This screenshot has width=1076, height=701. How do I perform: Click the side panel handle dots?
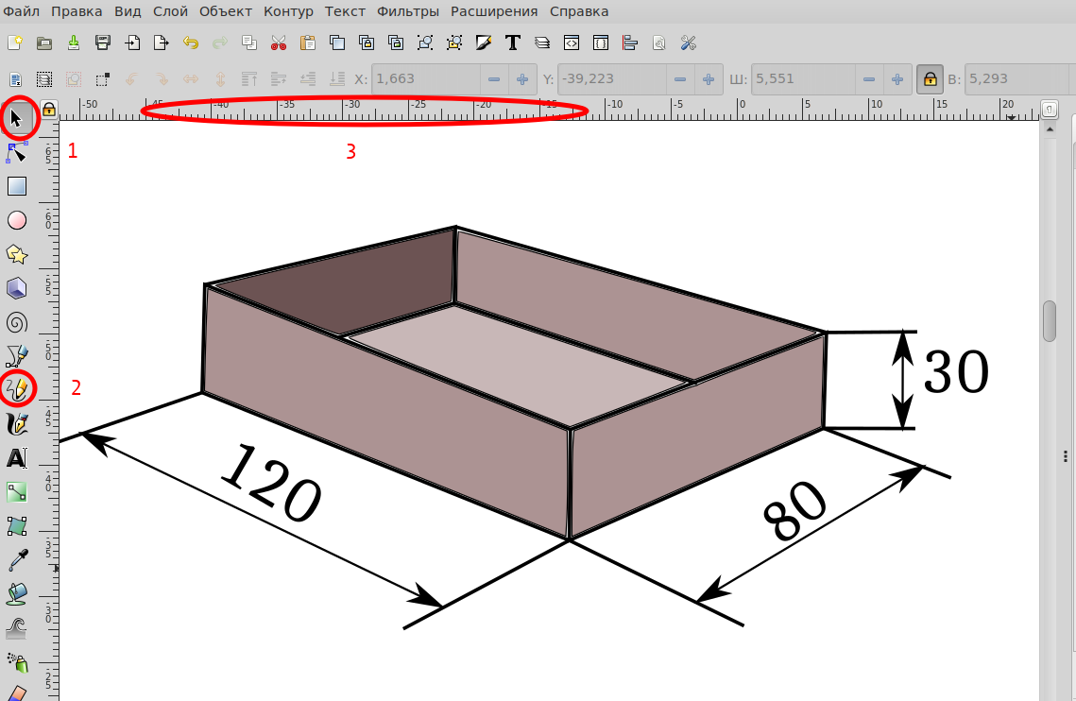[1065, 456]
